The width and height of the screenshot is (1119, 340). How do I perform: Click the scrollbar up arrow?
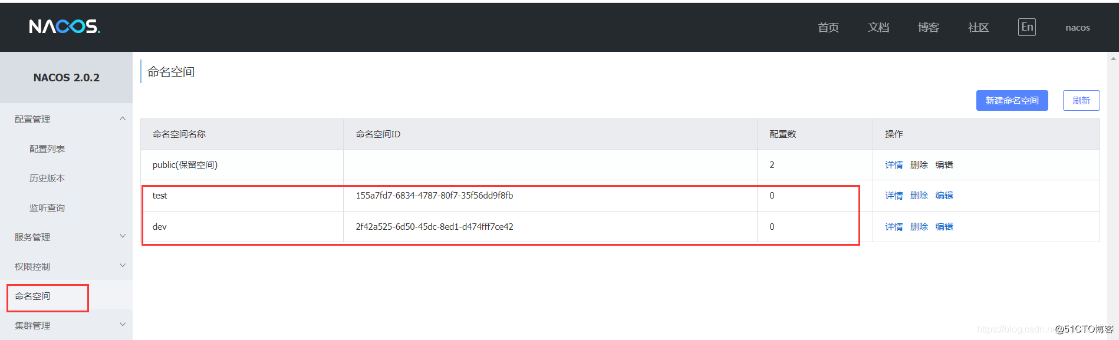point(1113,58)
